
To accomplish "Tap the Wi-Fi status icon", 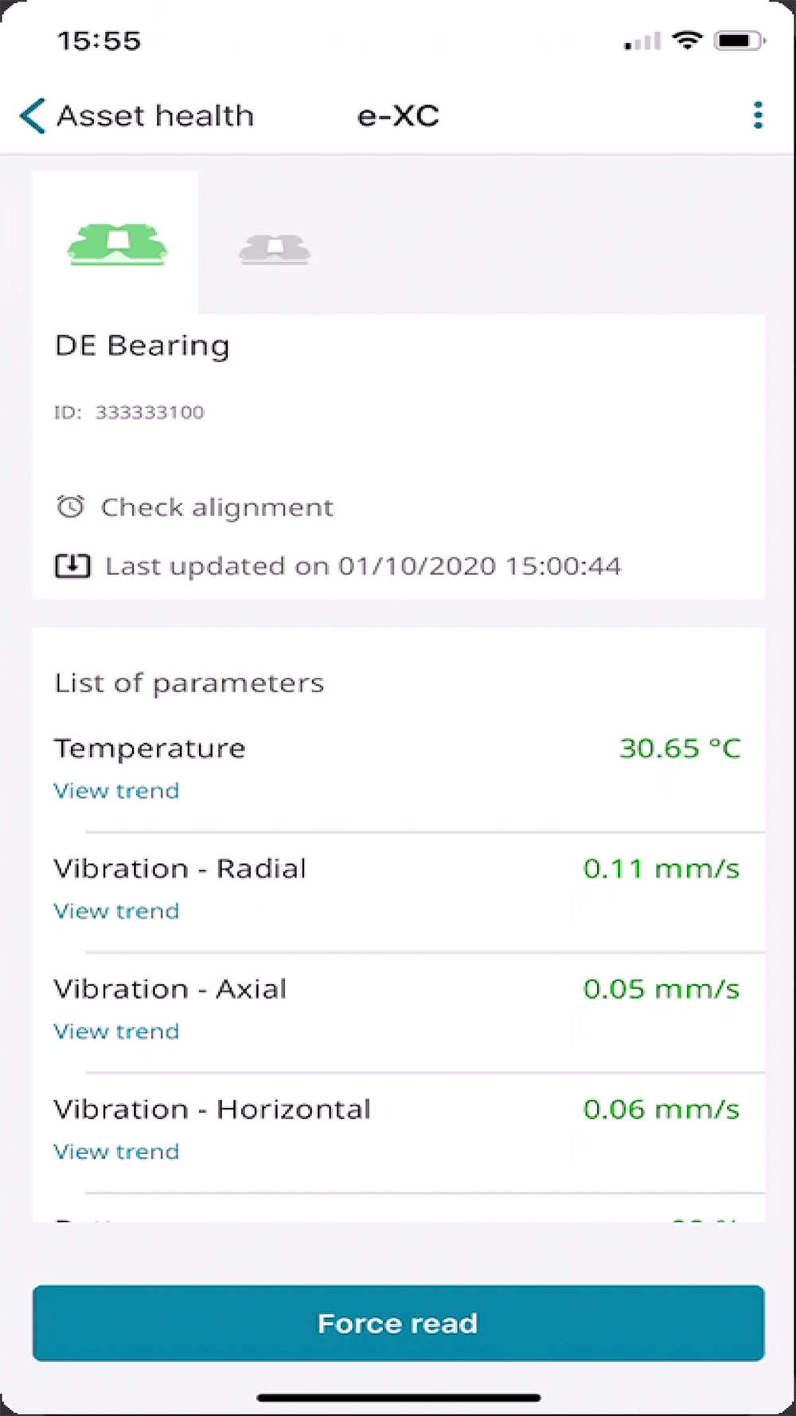I will 687,40.
